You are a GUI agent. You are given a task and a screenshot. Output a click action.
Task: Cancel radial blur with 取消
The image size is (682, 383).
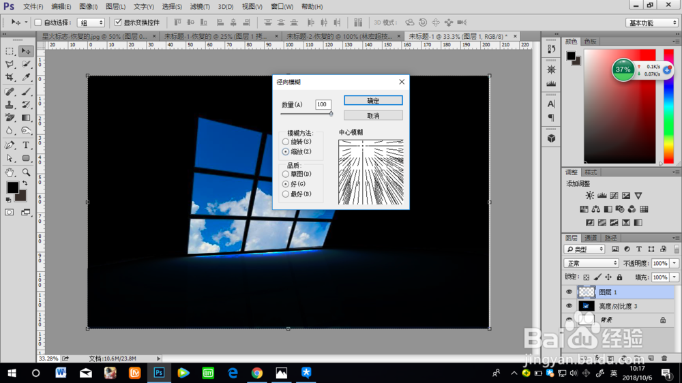coord(373,116)
